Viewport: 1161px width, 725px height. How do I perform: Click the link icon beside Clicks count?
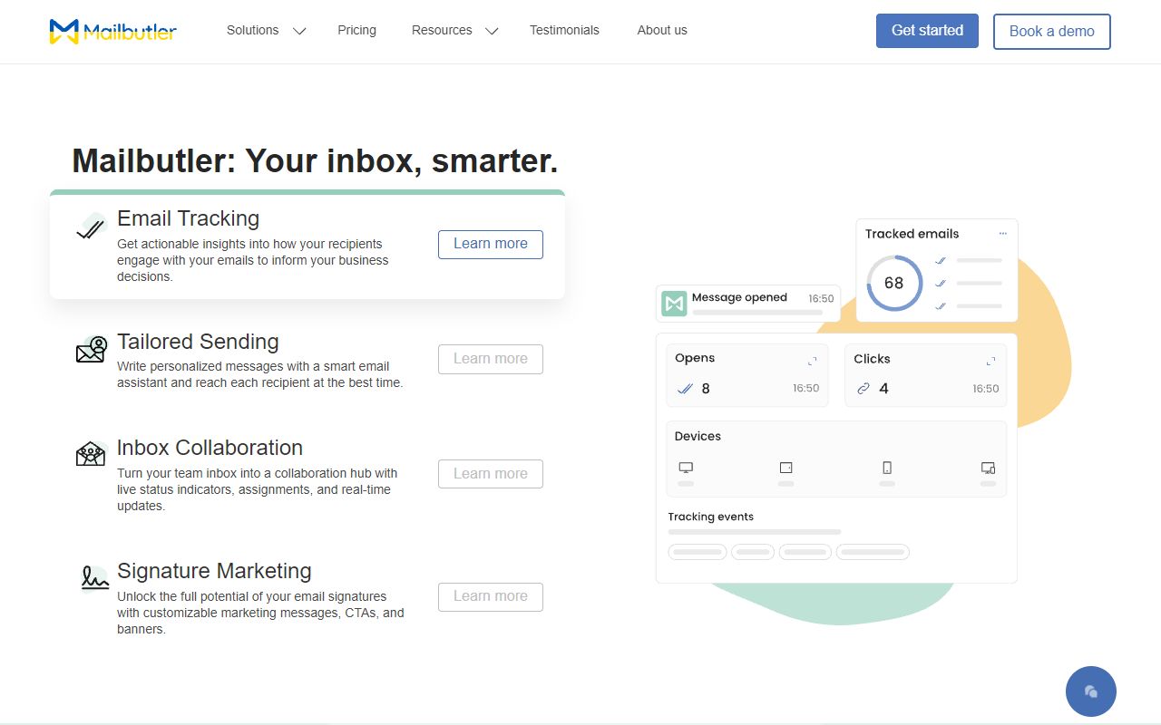coord(863,388)
